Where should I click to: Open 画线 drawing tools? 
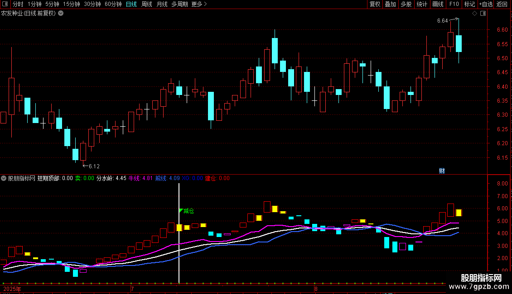[438, 4]
